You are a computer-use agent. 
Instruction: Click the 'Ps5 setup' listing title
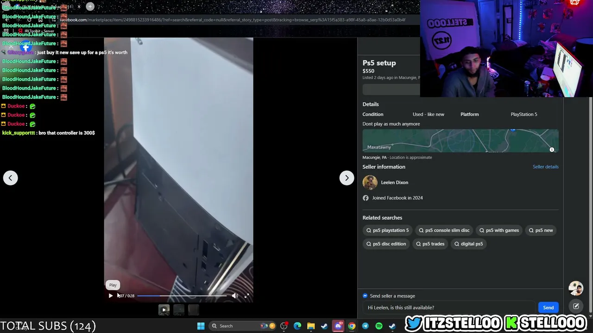[x=379, y=63]
